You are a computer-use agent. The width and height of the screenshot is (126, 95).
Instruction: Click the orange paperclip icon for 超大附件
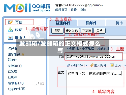coord(92,65)
